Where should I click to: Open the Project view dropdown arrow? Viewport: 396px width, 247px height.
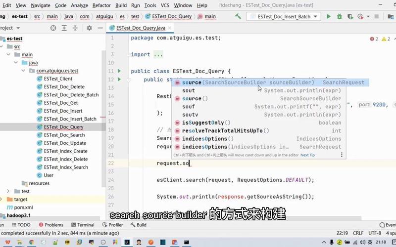point(18,28)
